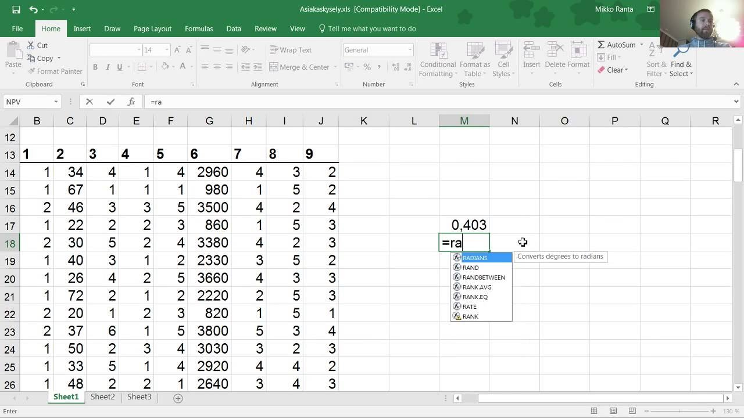Screen dimensions: 744x418
Task: Toggle Underline formatting
Action: 120,67
